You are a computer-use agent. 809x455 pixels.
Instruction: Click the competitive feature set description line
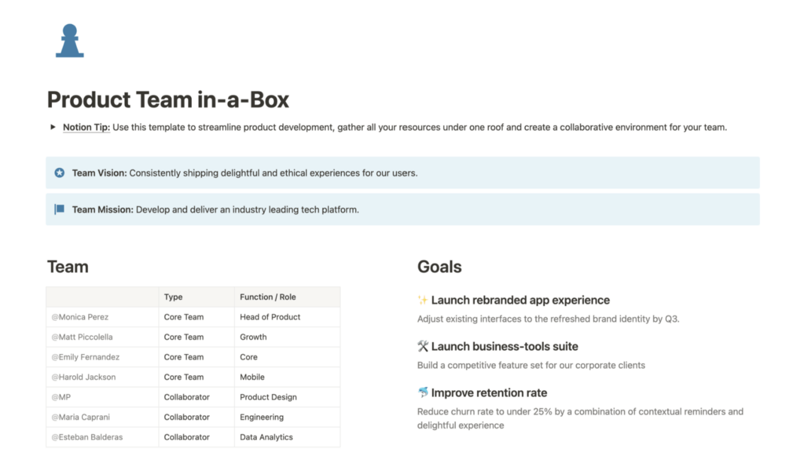click(x=531, y=365)
